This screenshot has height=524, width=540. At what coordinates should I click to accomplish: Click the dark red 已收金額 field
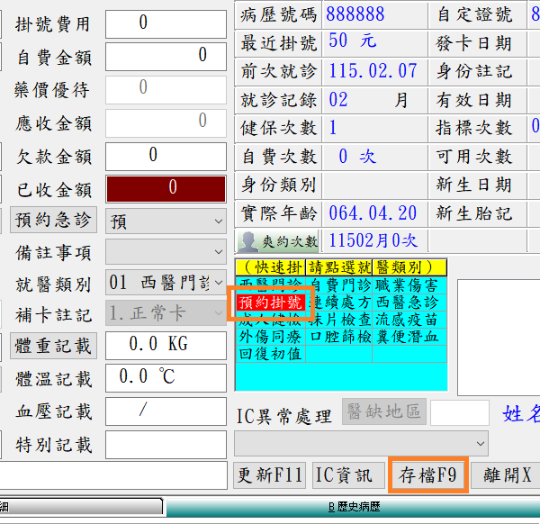click(x=165, y=188)
